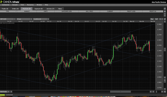Click the chart horizontal scrollbar thumb
Image resolution: width=167 pixels, height=97 pixels.
click(121, 92)
